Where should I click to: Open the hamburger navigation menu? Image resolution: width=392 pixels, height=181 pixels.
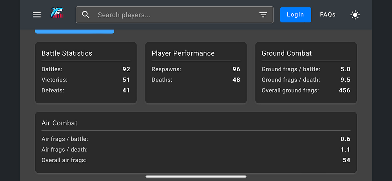point(37,15)
